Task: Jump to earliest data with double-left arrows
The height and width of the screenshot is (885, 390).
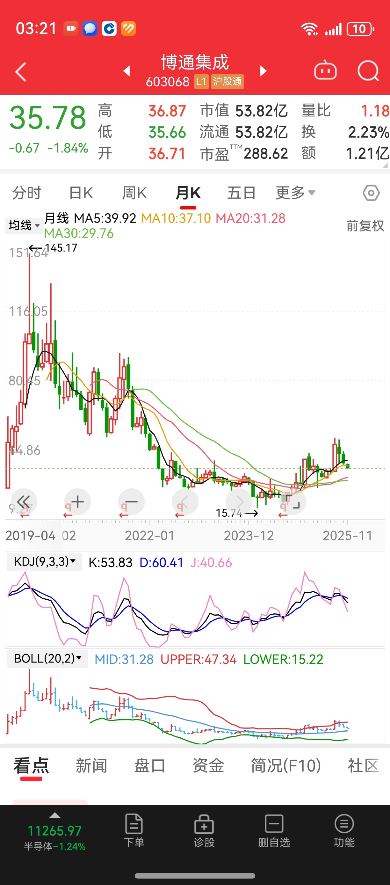Action: click(24, 501)
